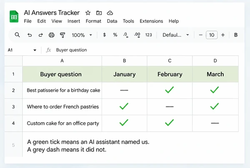This screenshot has height=168, width=250.
Task: Click the AI Answers Tracker title
Action: tap(52, 13)
